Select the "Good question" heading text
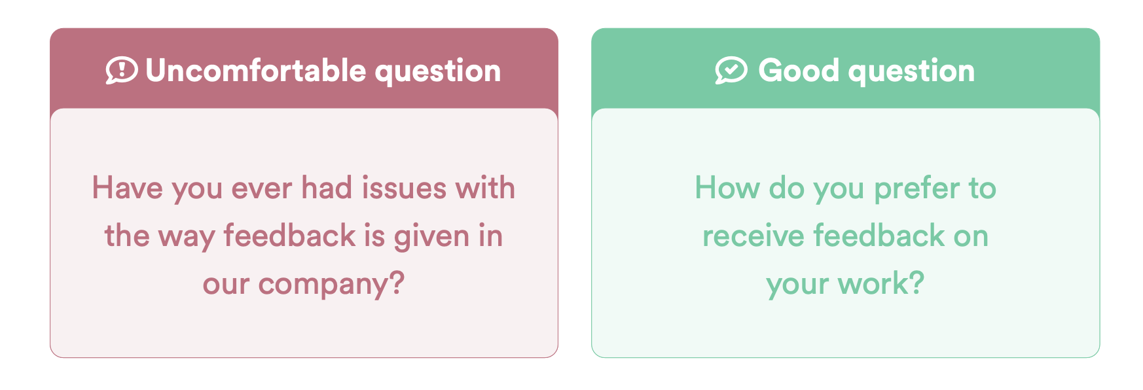The width and height of the screenshot is (1143, 390). click(866, 71)
